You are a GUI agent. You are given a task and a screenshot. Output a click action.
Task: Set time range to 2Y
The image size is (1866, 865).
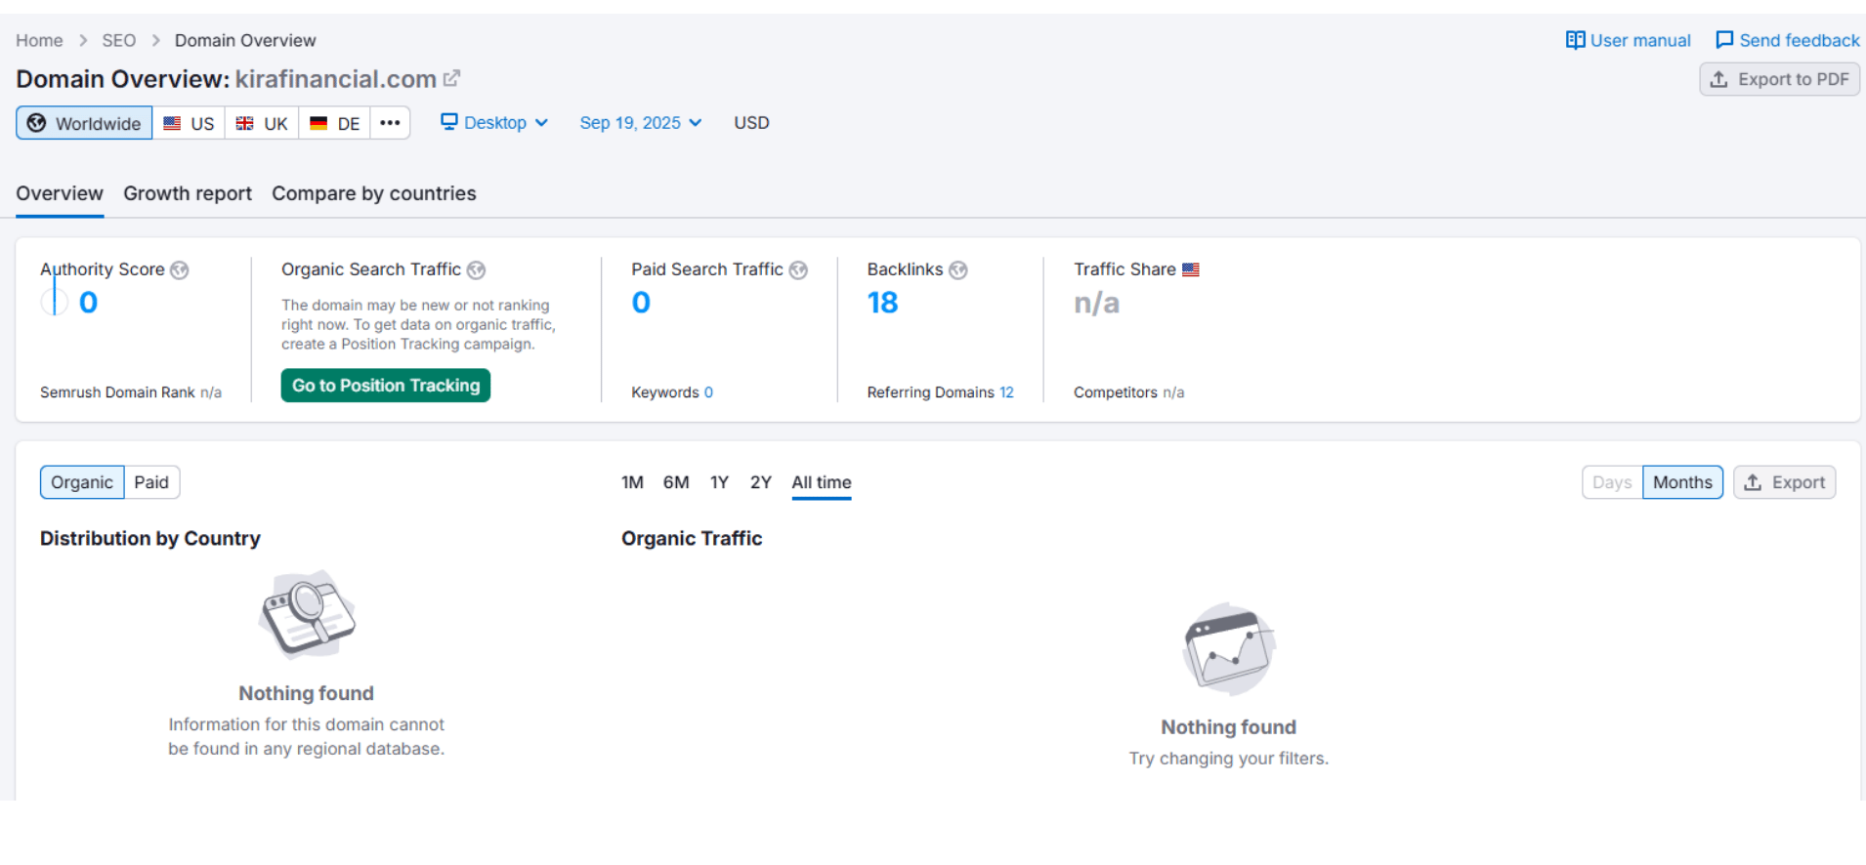761,482
